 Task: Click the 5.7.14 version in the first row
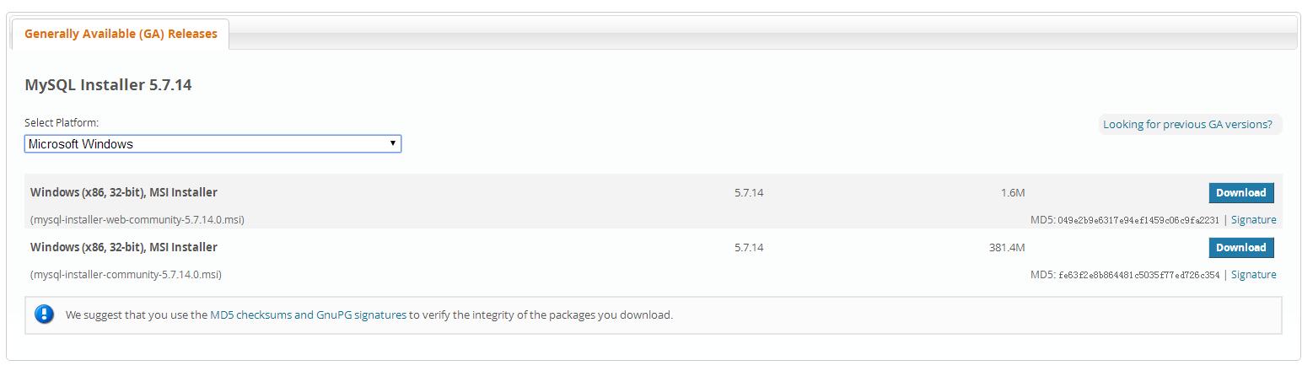748,193
